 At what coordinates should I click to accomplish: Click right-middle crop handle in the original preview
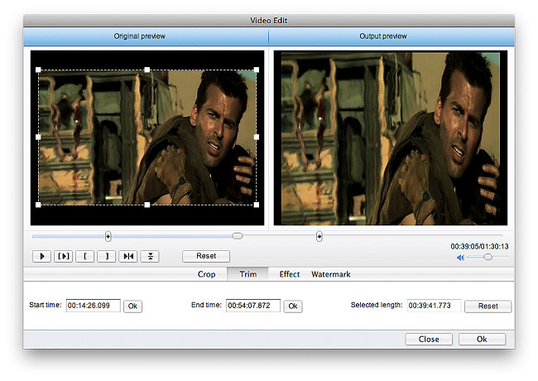point(257,137)
